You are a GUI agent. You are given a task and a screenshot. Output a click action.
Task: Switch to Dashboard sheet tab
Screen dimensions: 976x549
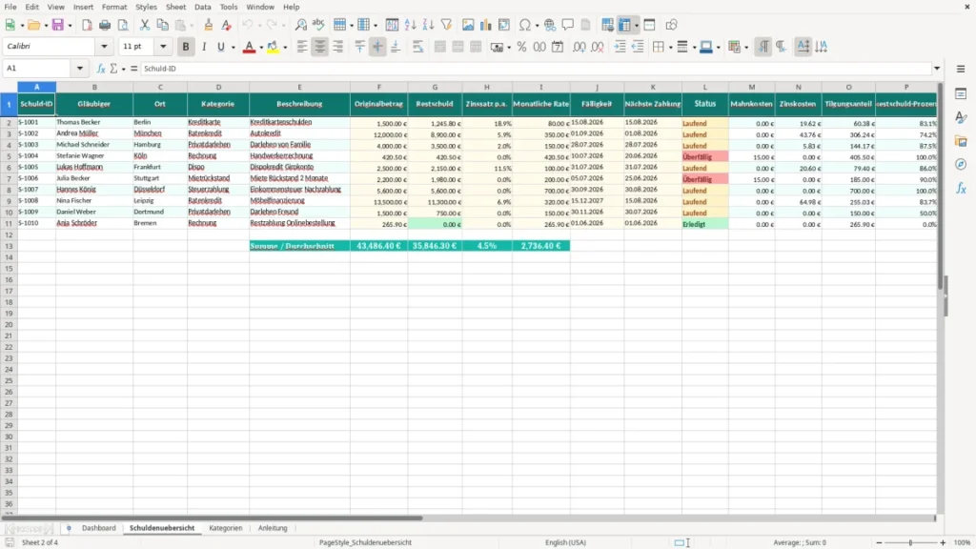click(x=99, y=528)
